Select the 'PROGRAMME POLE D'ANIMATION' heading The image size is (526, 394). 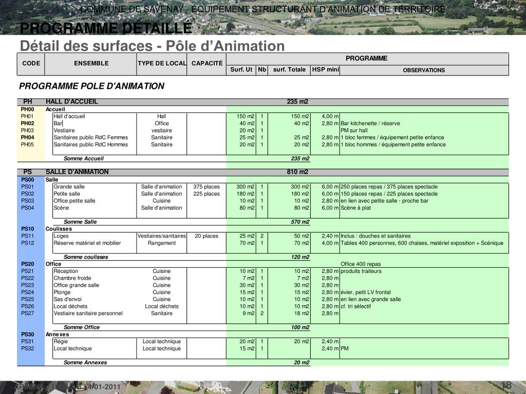pos(91,86)
